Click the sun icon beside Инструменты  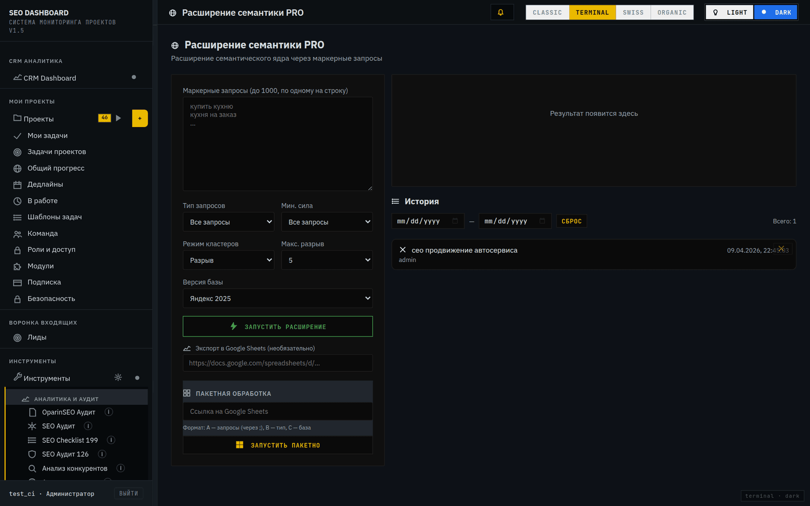tap(118, 377)
